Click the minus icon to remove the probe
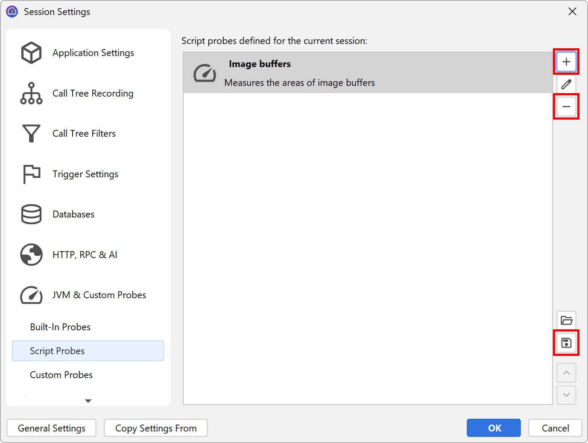This screenshot has height=443, width=588. 566,106
